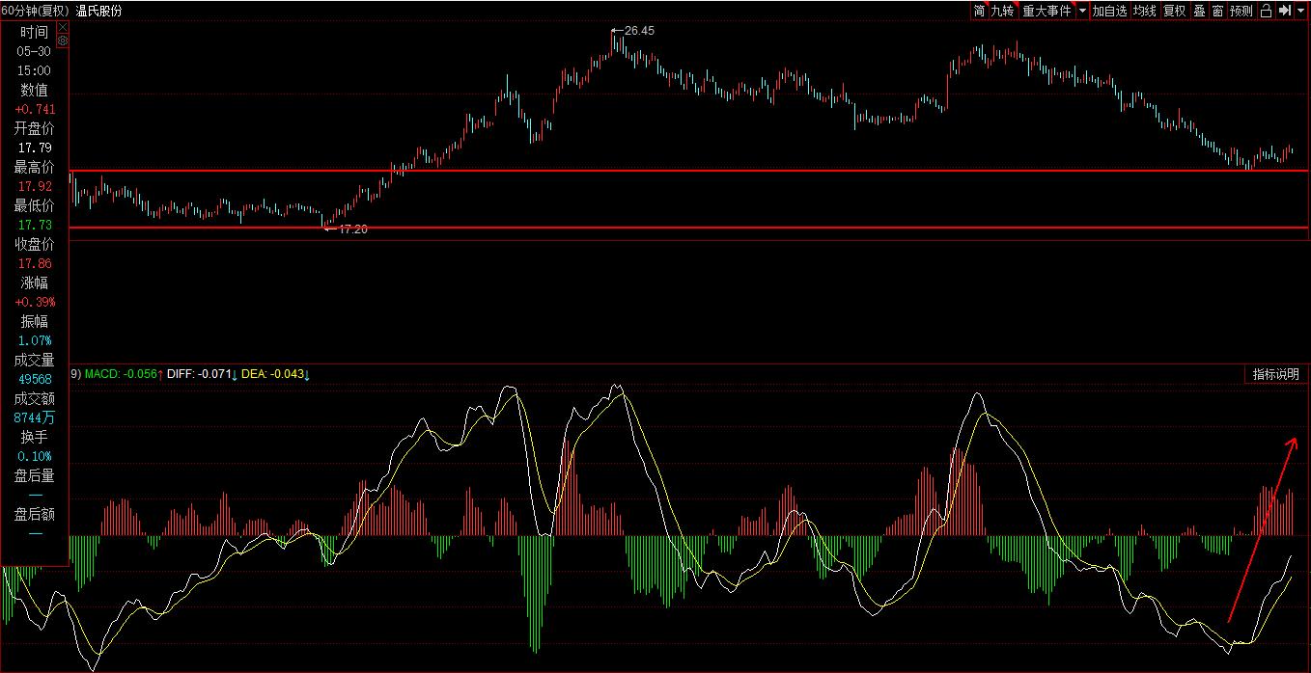Click the 26.45 high price label
1311x673 pixels.
639,31
